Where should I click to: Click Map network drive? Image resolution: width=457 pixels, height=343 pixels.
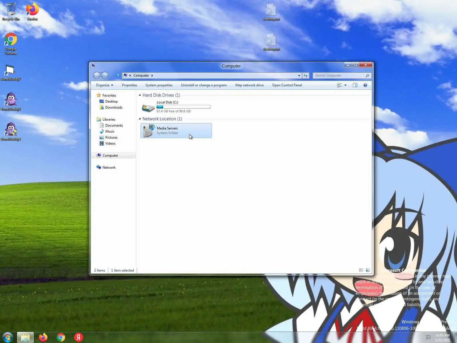(x=249, y=85)
